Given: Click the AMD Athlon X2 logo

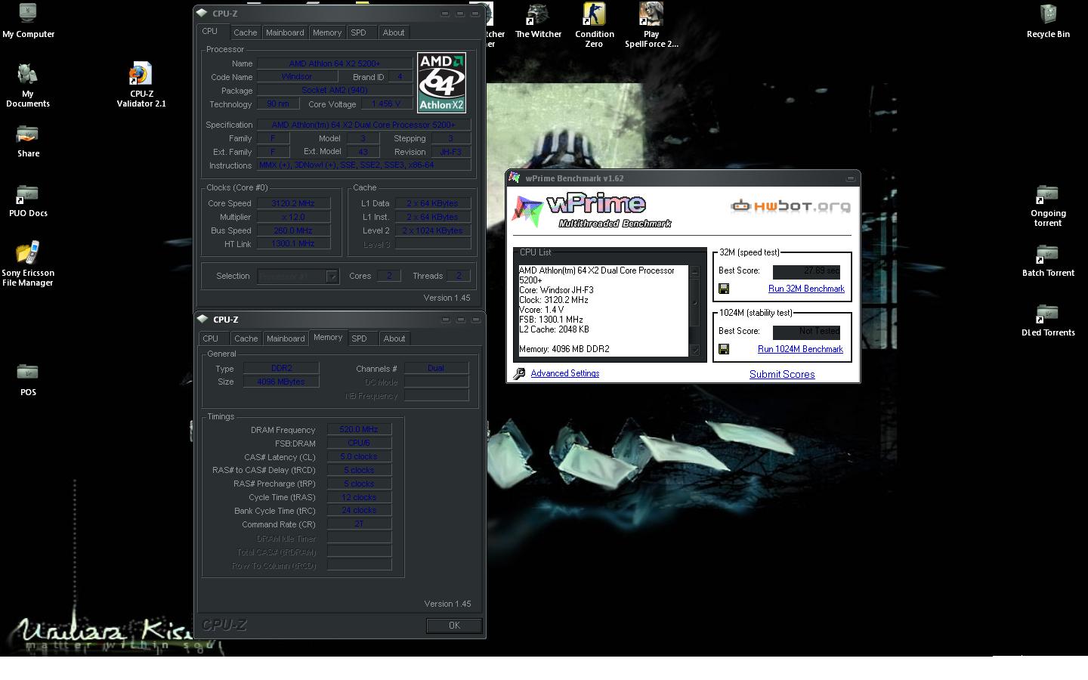Looking at the screenshot, I should (441, 82).
